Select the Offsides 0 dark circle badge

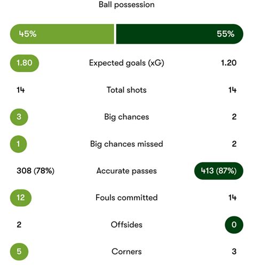click(234, 225)
